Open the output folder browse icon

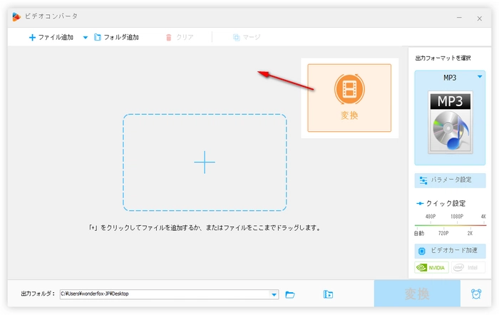pyautogui.click(x=290, y=294)
